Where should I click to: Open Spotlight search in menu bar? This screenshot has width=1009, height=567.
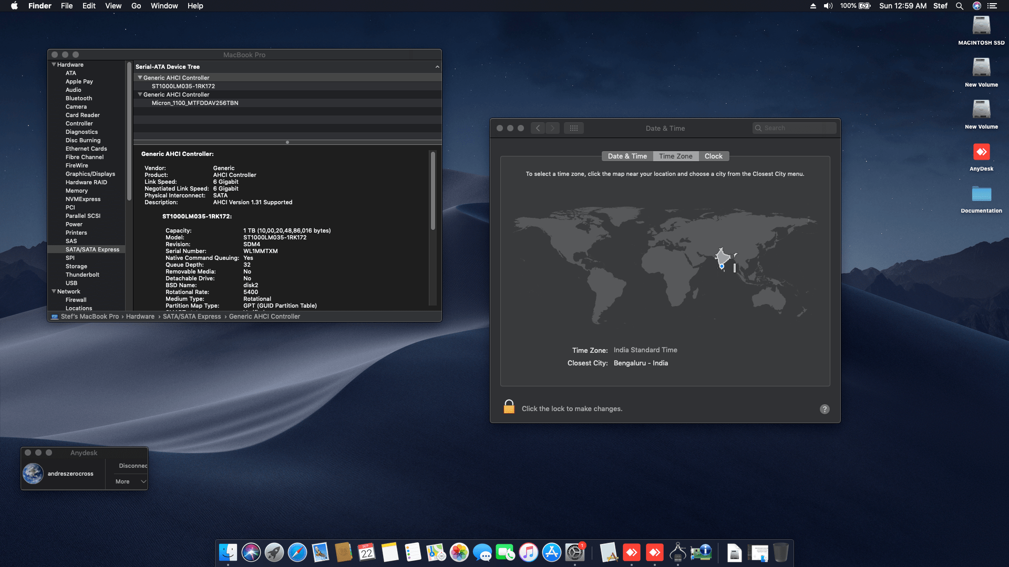(959, 6)
